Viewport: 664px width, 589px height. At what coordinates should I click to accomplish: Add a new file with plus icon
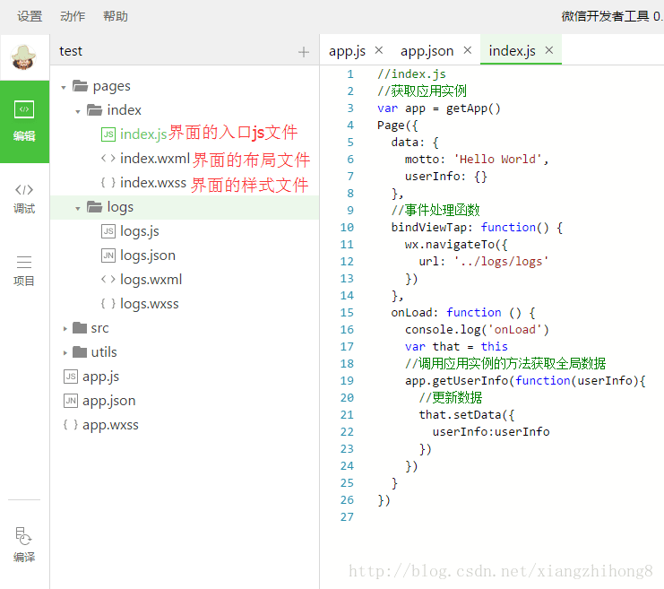tap(304, 52)
